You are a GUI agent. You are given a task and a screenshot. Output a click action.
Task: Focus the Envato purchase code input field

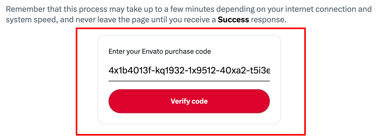coord(189,71)
